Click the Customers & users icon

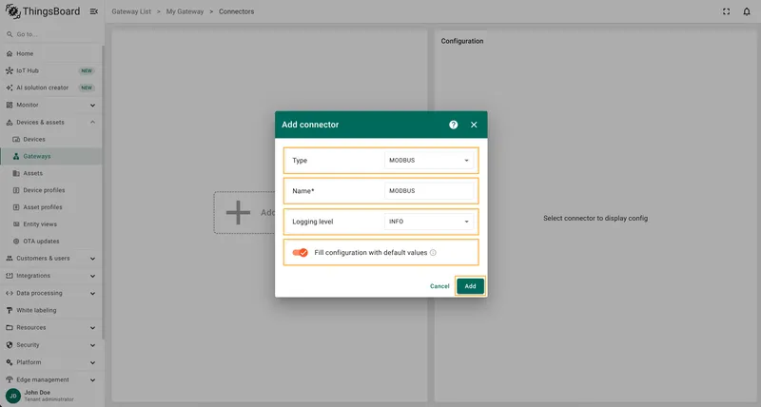tap(10, 259)
